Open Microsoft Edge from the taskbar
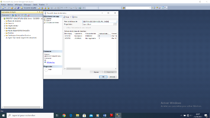Screen dimensions: 210x118 click(71, 115)
